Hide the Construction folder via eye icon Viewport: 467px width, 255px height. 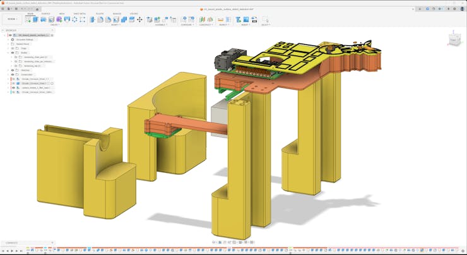(12, 74)
